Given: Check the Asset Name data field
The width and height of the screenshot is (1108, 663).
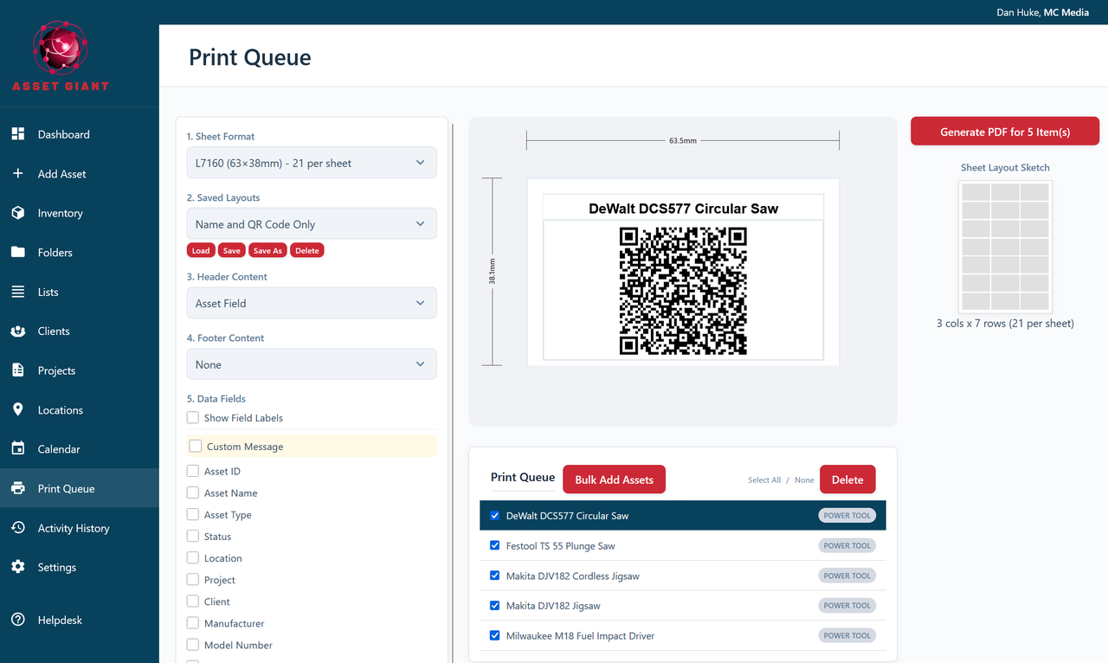Looking at the screenshot, I should 193,492.
